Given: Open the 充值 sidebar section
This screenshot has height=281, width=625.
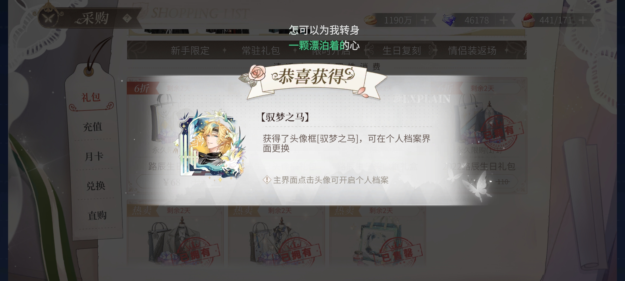Looking at the screenshot, I should pyautogui.click(x=92, y=127).
